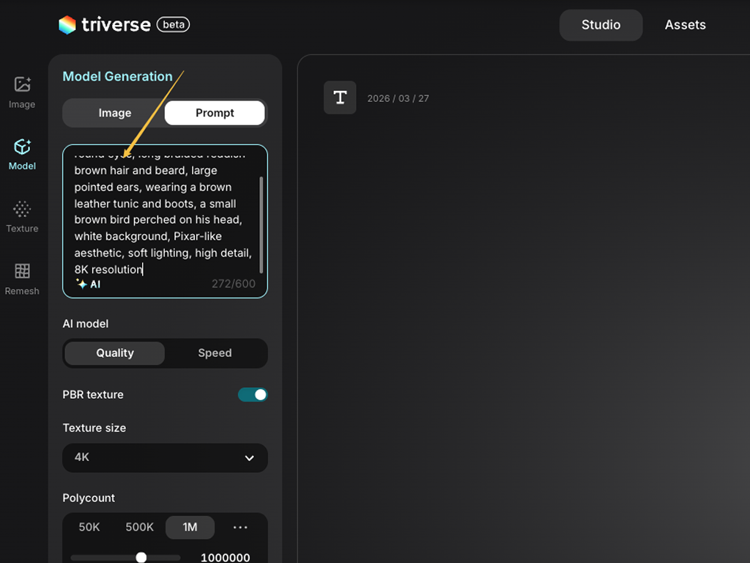Image resolution: width=750 pixels, height=563 pixels.
Task: Disable the PBR texture toggle
Action: (x=253, y=394)
